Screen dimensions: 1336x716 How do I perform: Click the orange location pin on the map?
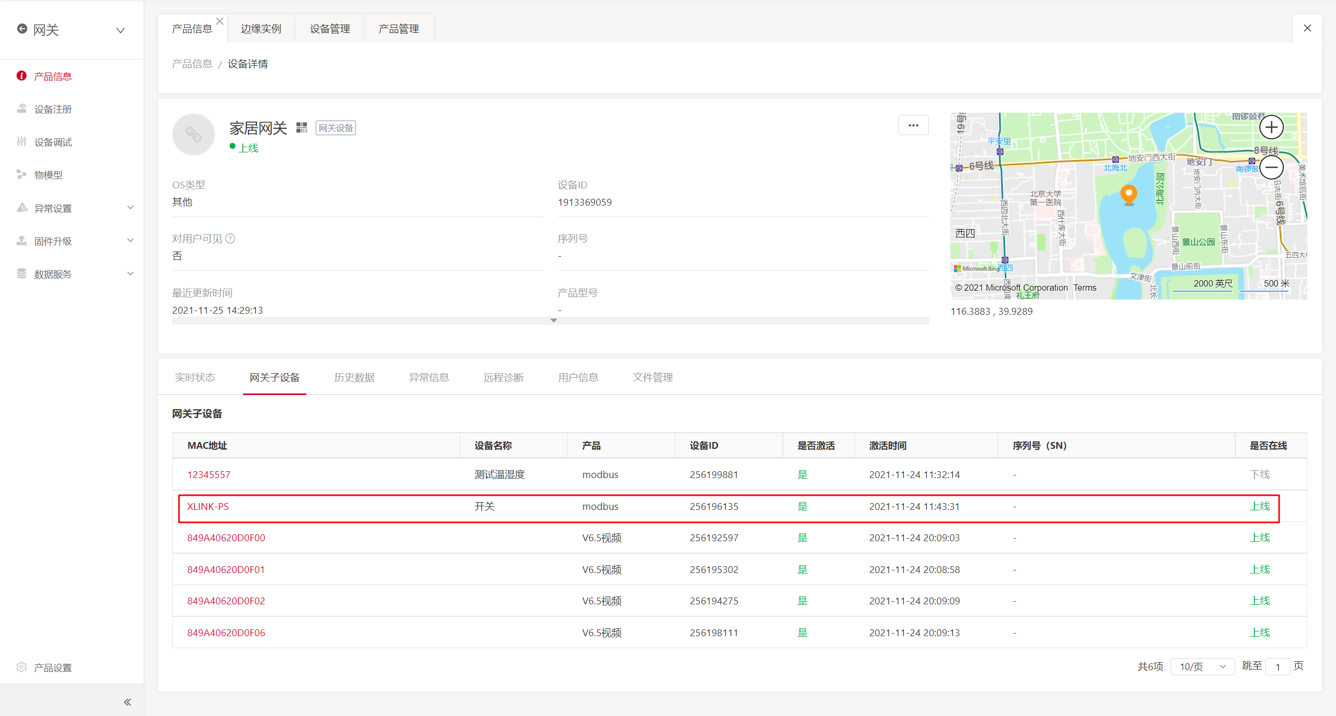(x=1129, y=195)
